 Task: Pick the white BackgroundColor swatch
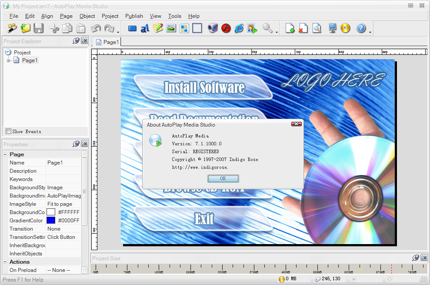click(x=51, y=212)
